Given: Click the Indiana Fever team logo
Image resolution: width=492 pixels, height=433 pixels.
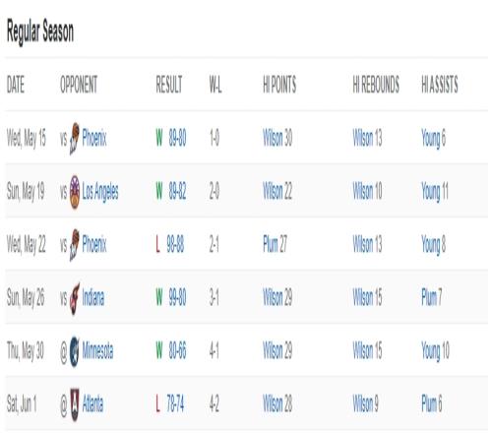Looking at the screenshot, I should click(75, 298).
